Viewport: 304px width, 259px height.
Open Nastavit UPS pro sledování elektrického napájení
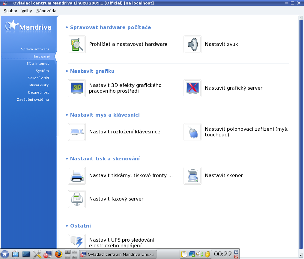tap(122, 243)
